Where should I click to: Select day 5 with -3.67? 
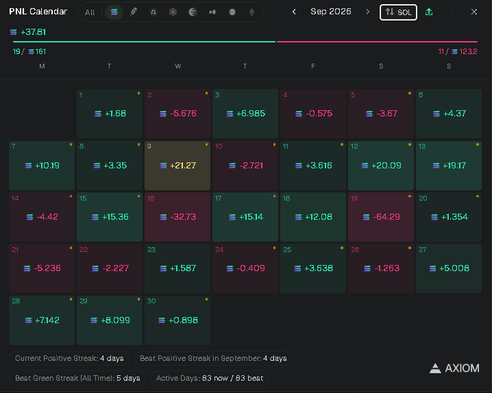[x=381, y=114]
